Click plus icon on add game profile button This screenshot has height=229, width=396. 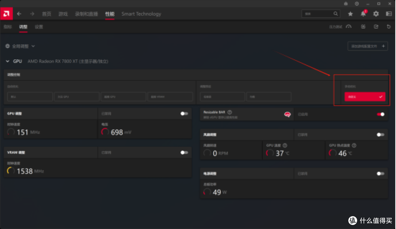pyautogui.click(x=384, y=46)
